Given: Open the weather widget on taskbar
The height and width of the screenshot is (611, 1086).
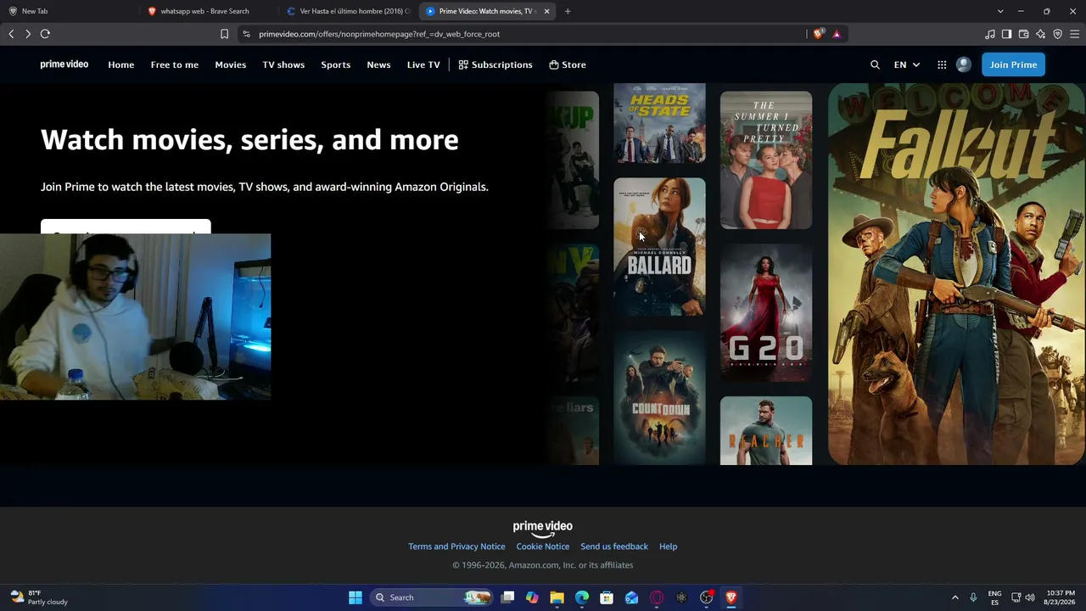Looking at the screenshot, I should click(x=39, y=597).
